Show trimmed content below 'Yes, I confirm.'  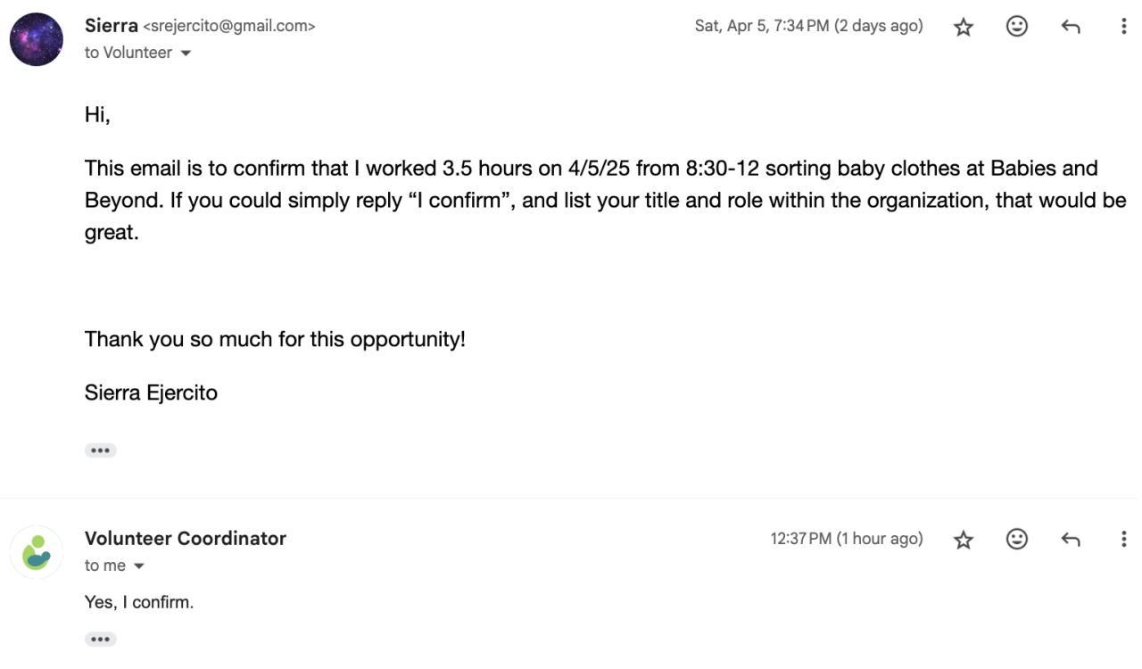tap(100, 640)
